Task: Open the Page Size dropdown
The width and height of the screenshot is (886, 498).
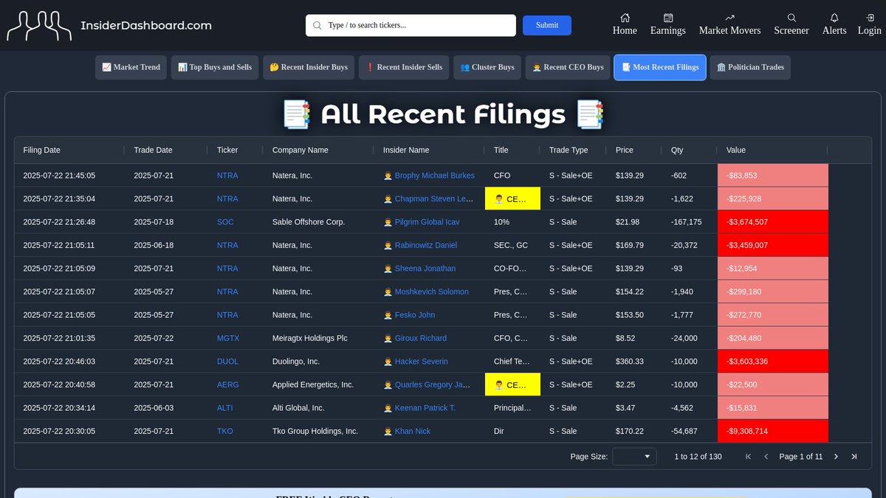Action: [634, 457]
